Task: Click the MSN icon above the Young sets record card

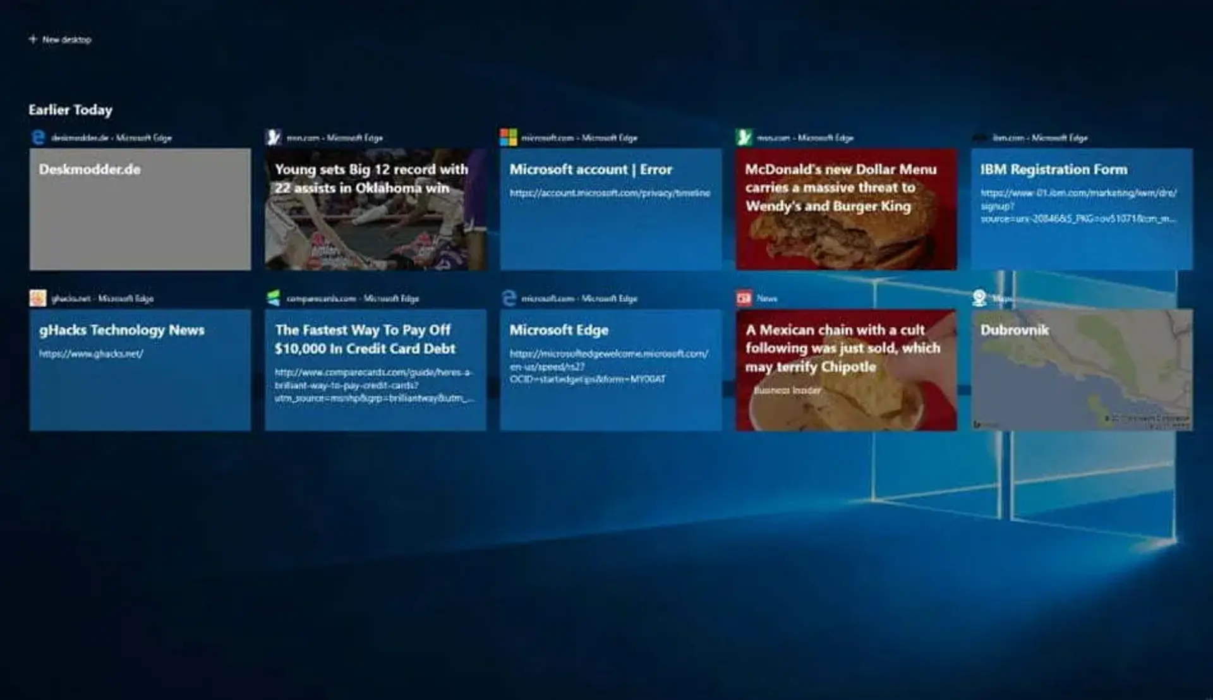Action: pos(274,137)
